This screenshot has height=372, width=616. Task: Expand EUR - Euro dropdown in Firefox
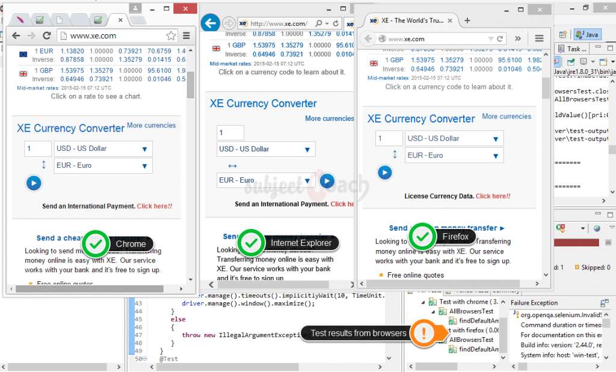point(454,155)
